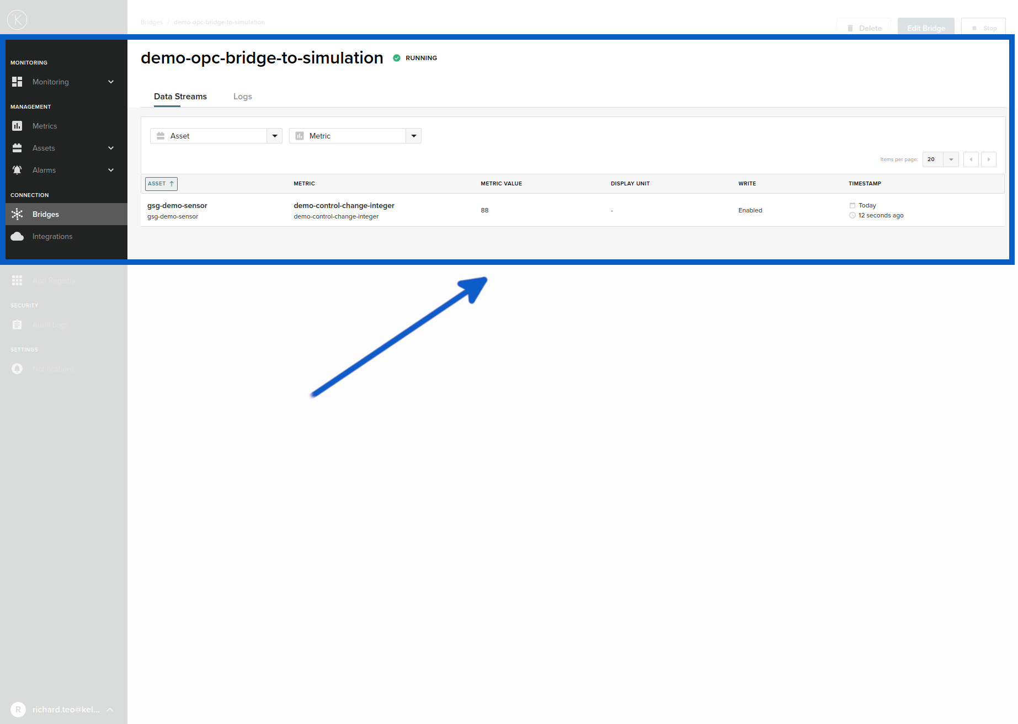The height and width of the screenshot is (724, 1018).
Task: Change items per page from 20
Action: coord(940,159)
